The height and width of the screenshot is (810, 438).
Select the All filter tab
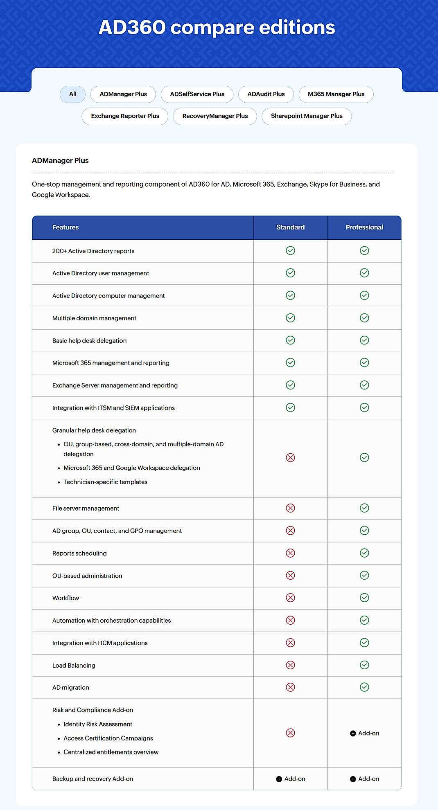72,94
